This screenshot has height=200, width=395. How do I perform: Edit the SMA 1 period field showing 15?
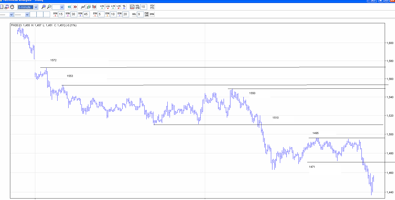(x=61, y=14)
